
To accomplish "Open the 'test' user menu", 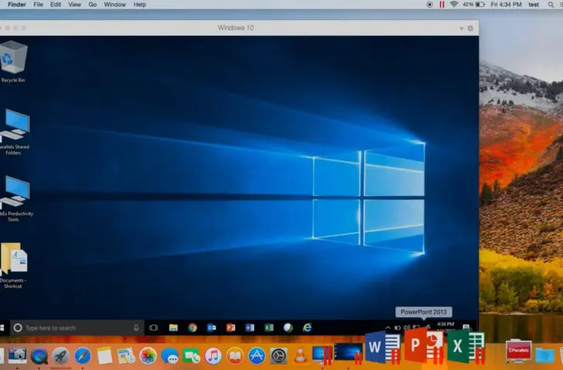I will [x=534, y=5].
